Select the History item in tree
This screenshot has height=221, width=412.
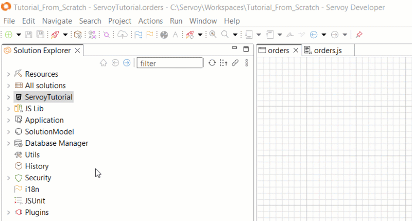(37, 166)
